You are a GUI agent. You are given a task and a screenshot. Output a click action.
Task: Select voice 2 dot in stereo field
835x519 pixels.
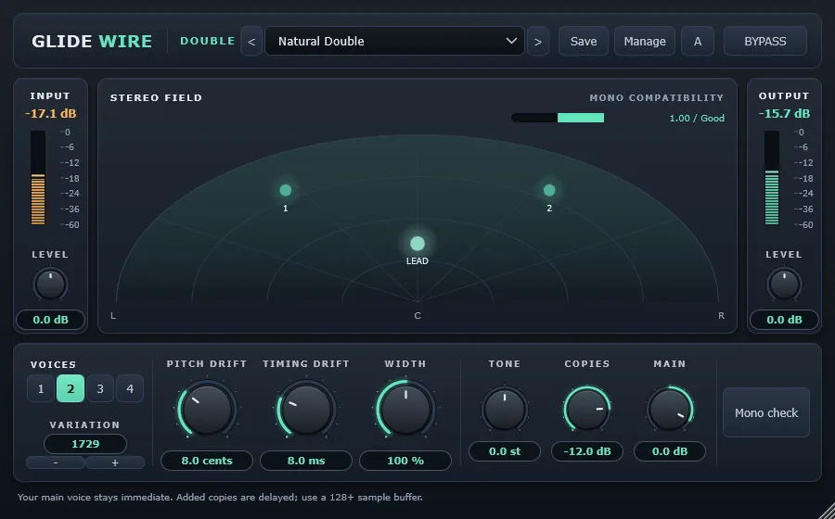click(x=549, y=190)
